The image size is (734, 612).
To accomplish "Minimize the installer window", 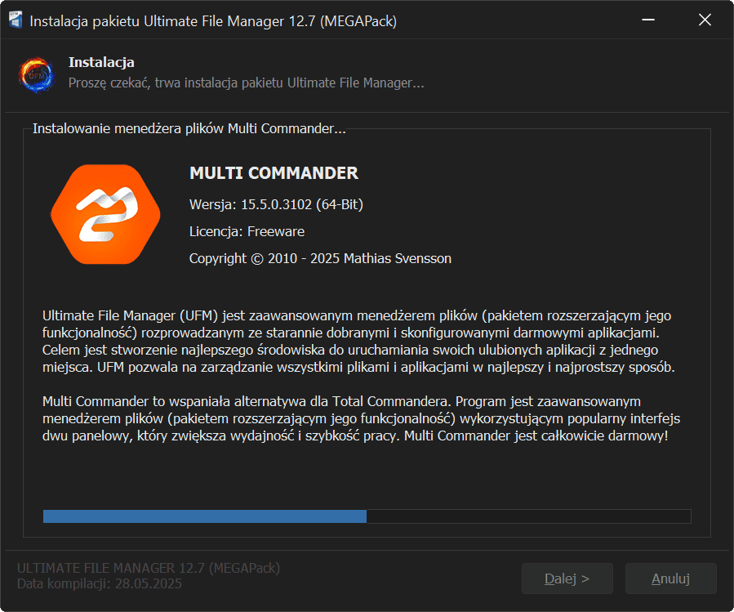I will click(648, 21).
